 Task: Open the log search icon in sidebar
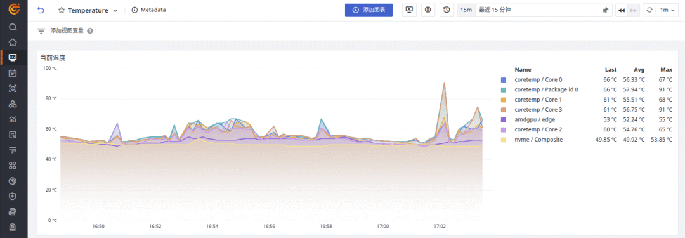(13, 135)
